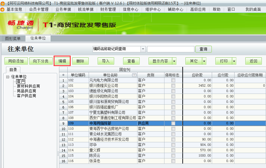The width and height of the screenshot is (266, 168).
Task: Click the 类别 column header
Action: click(x=151, y=75)
